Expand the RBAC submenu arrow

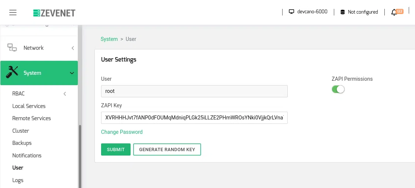pyautogui.click(x=65, y=94)
